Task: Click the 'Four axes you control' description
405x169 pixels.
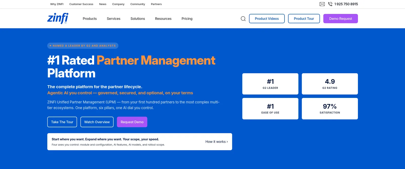Action: point(108,145)
